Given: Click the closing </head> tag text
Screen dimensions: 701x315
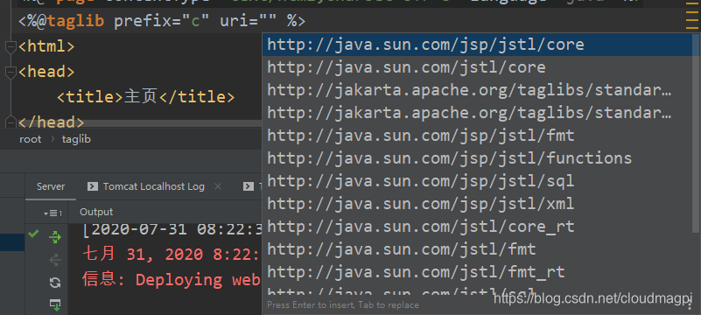Looking at the screenshot, I should (x=51, y=122).
